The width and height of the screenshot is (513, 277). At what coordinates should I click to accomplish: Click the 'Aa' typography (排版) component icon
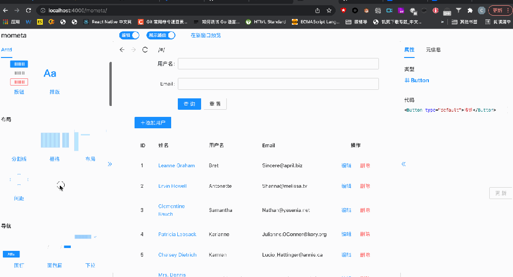(x=50, y=73)
